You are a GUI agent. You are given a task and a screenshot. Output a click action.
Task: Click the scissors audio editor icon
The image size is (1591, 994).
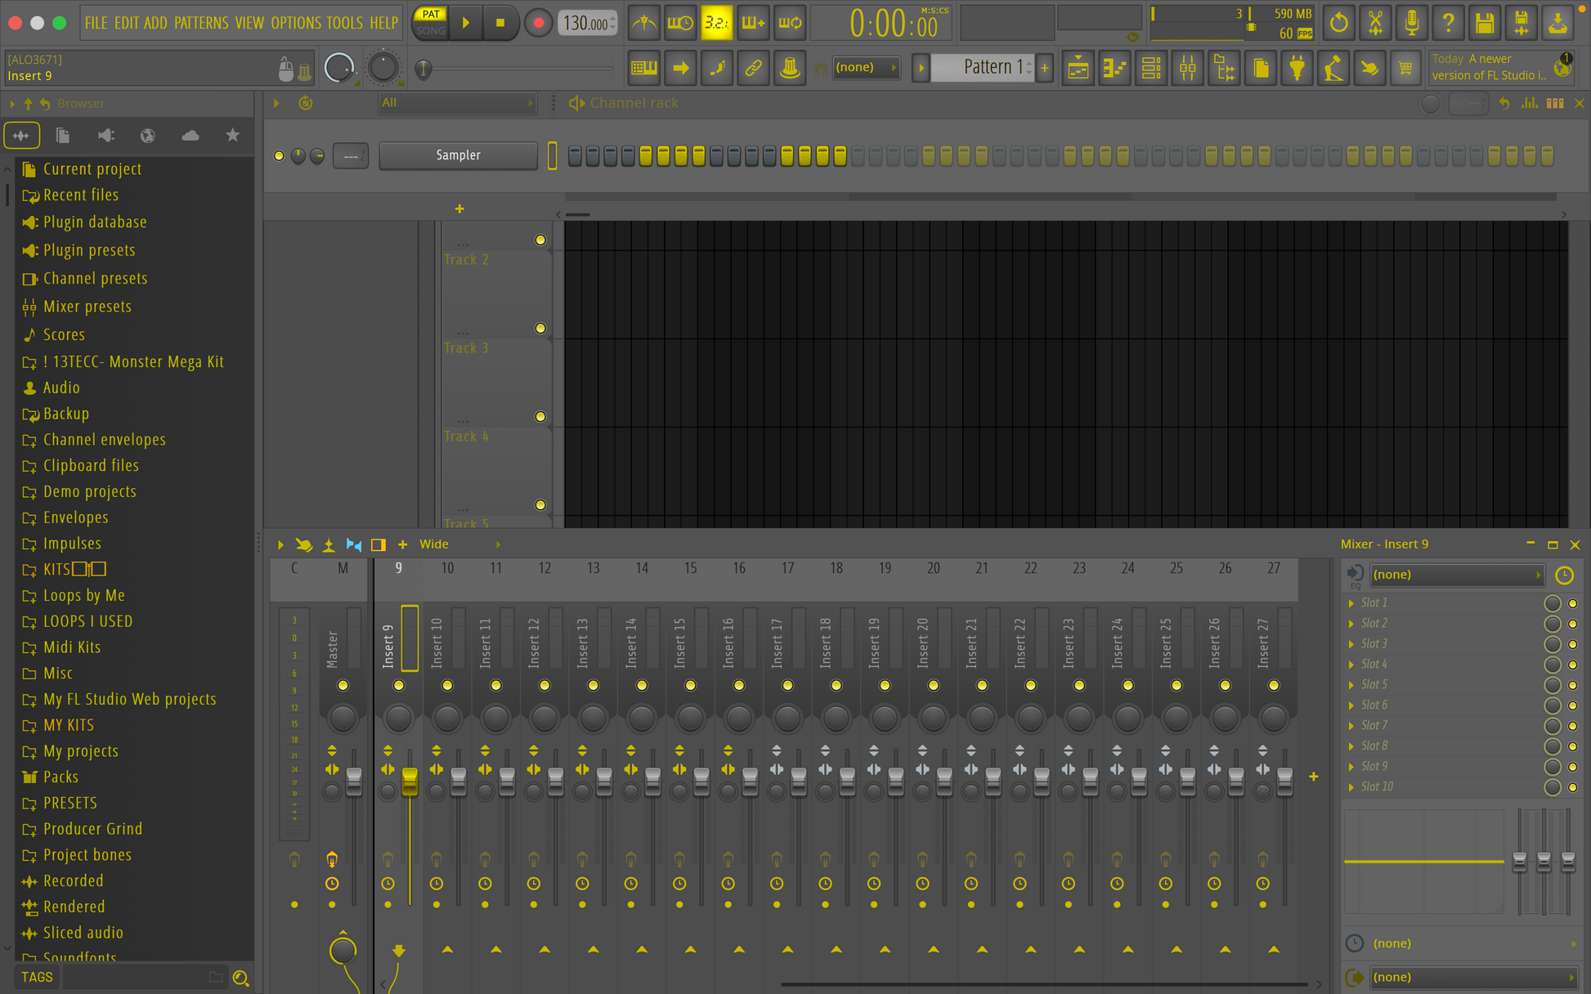coord(1375,23)
